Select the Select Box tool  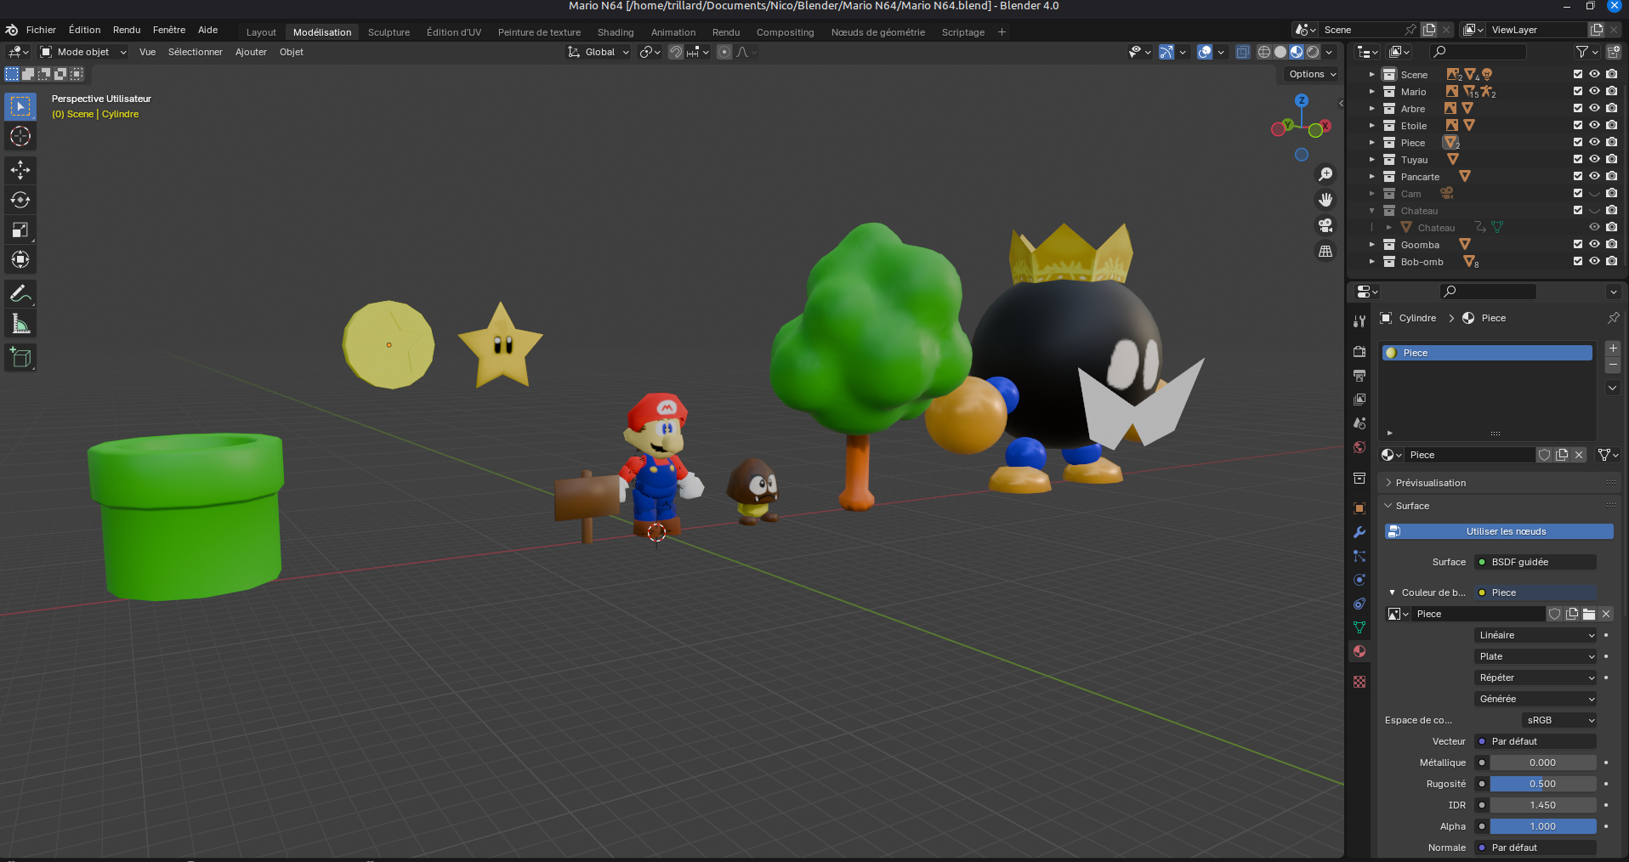pyautogui.click(x=20, y=106)
